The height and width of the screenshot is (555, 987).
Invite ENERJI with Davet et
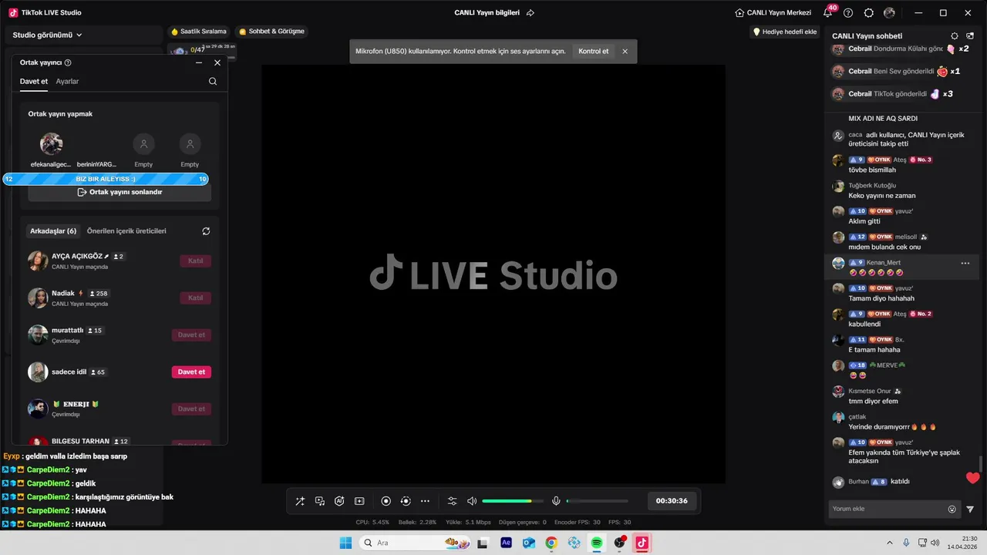pos(191,409)
